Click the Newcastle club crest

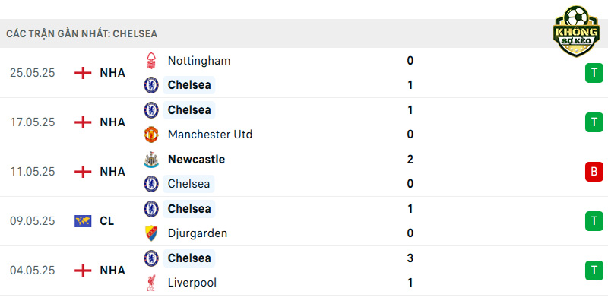coord(151,160)
